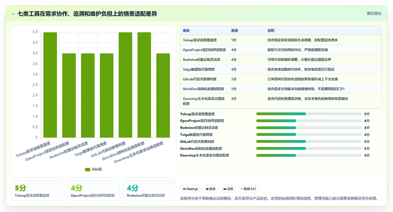Click the GitLab代码关联便利度 progress bar

click(x=309, y=141)
